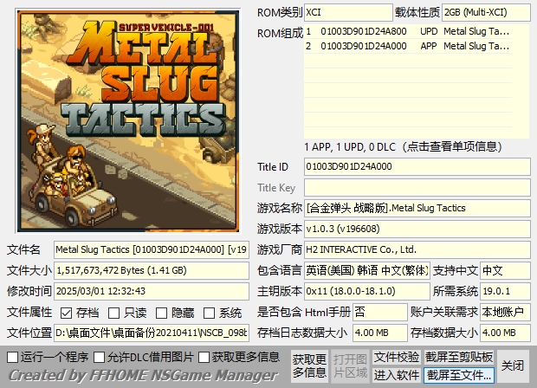
Task: Click the 游戏名称 text field
Action: click(x=416, y=209)
